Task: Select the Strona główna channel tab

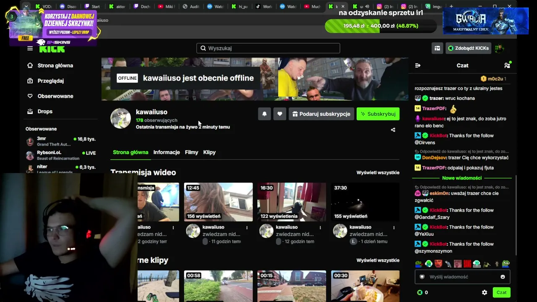Action: tap(130, 152)
